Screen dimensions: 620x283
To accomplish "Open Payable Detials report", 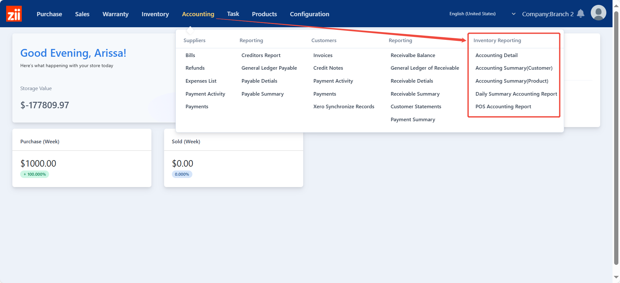I will click(259, 81).
